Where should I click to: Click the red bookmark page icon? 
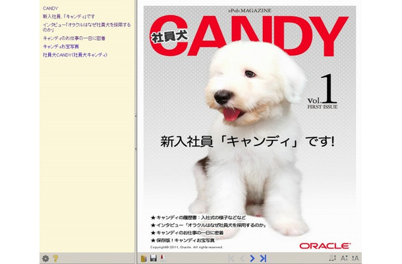click(163, 257)
